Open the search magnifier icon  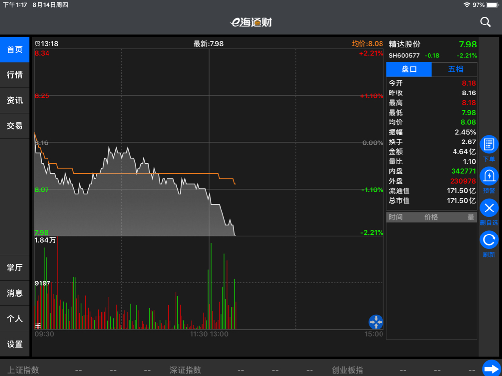click(485, 22)
